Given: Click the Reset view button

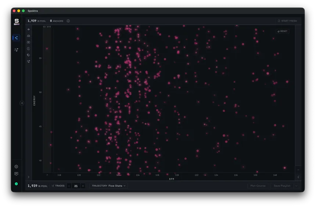Looking at the screenshot, I should tap(283, 31).
